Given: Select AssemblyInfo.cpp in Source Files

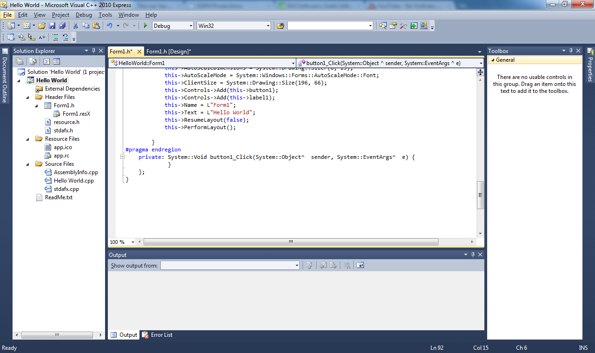Looking at the screenshot, I should [x=76, y=172].
